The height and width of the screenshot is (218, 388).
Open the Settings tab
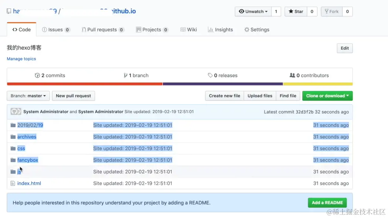pos(257,30)
